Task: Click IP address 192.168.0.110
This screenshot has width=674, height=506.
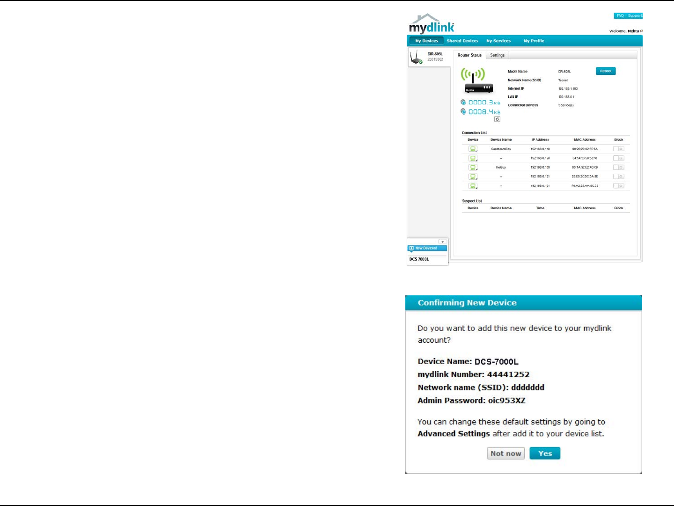Action: [x=540, y=149]
